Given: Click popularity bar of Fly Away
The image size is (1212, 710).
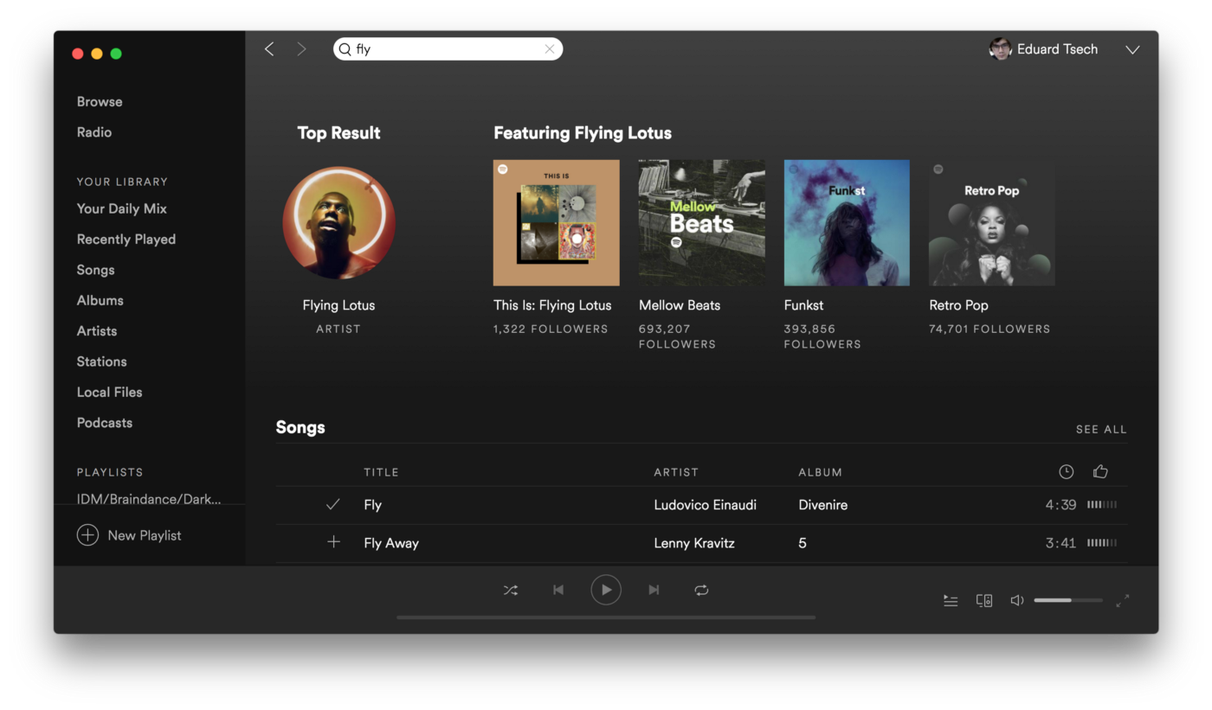Looking at the screenshot, I should click(1102, 542).
